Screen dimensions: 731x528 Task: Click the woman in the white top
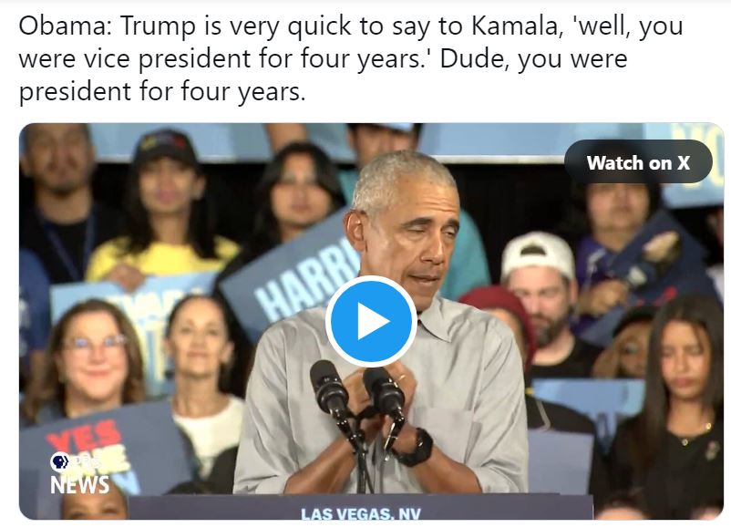click(205, 382)
